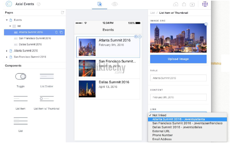Click the play preview icon
This screenshot has height=146, width=232.
point(192,5)
